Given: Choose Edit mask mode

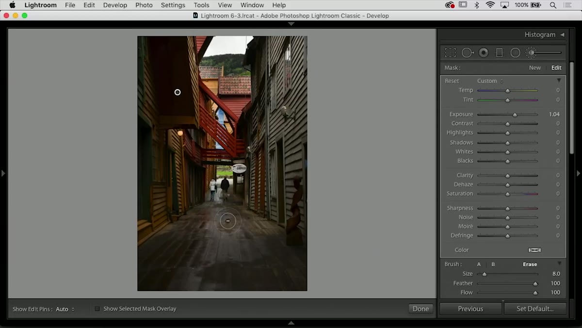Looking at the screenshot, I should coord(556,68).
